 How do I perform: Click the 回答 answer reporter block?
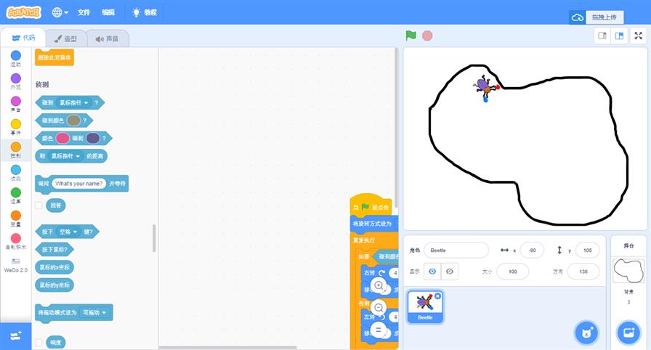click(56, 205)
